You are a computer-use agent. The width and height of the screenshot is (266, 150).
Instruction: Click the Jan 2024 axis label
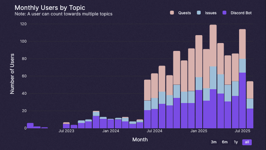[x=110, y=131]
